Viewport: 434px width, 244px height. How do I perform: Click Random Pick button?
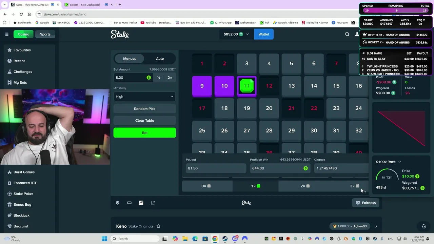tap(144, 109)
